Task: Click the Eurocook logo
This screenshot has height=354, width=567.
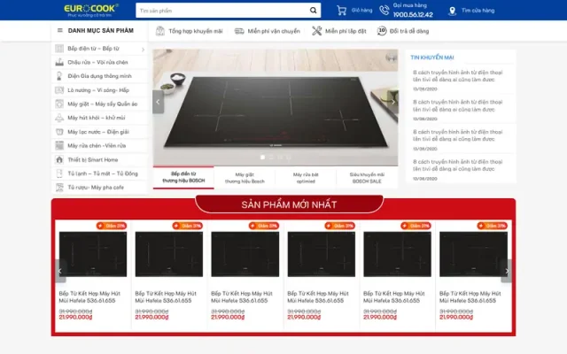Action: 90,10
